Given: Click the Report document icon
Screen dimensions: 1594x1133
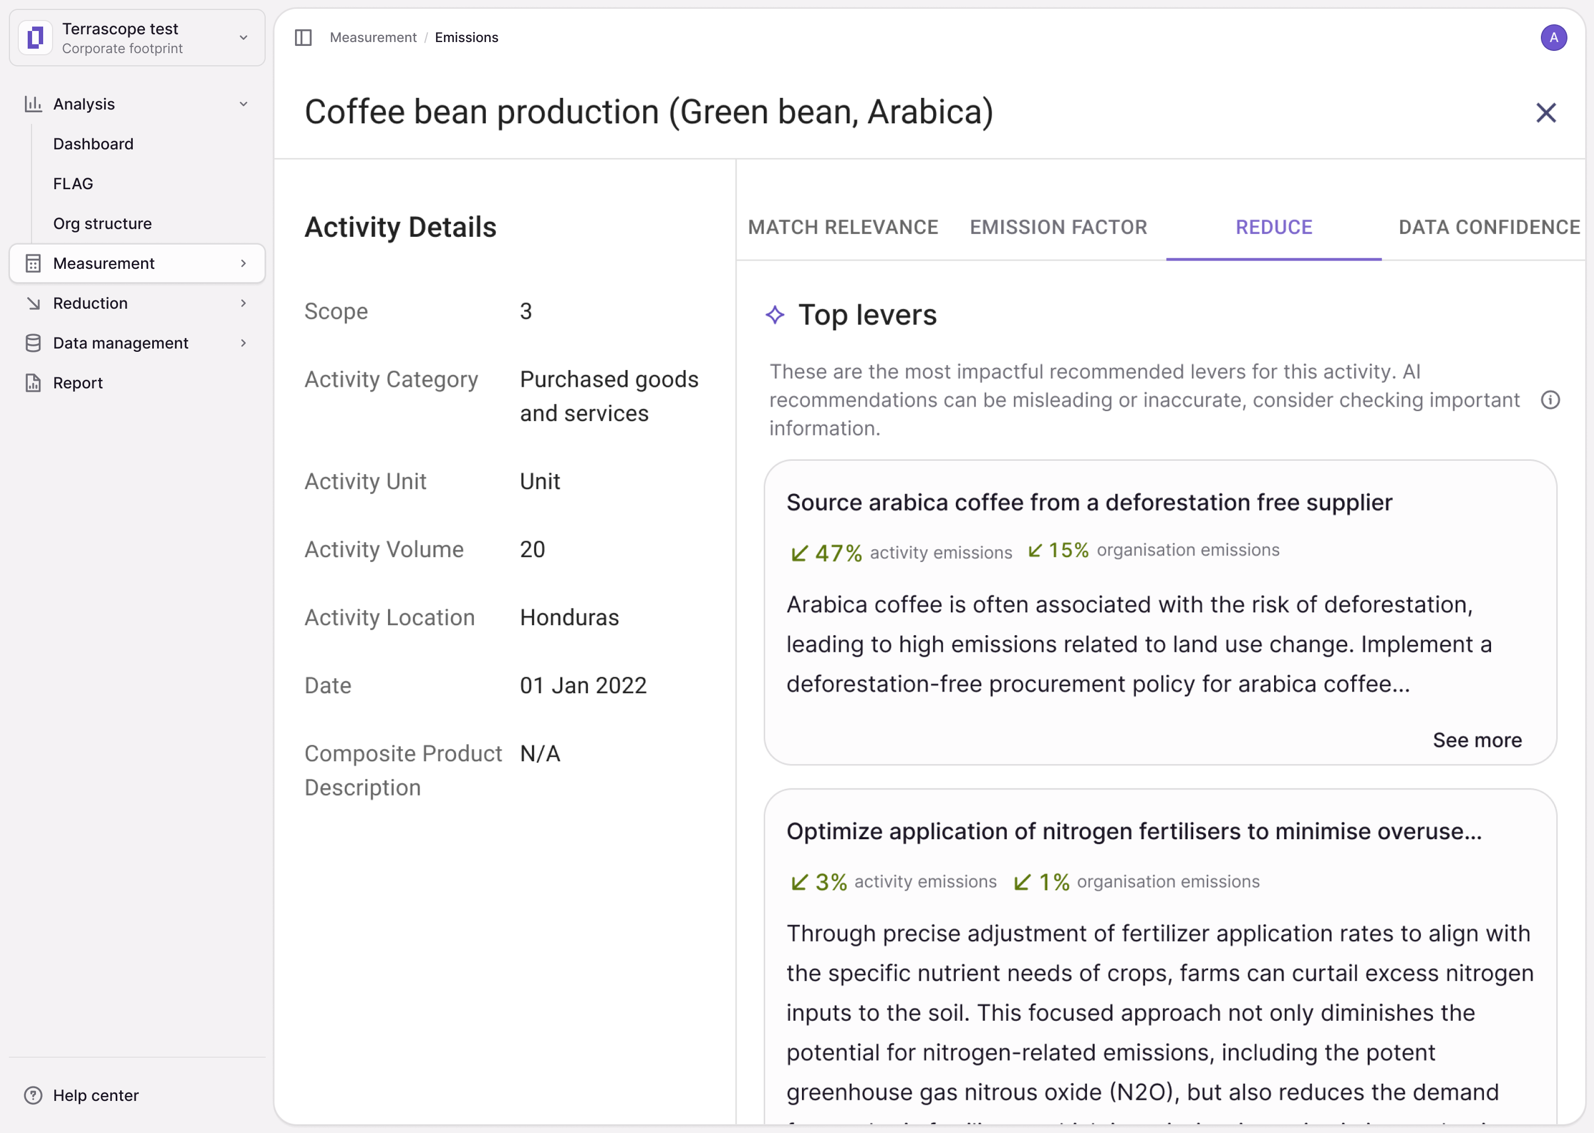Looking at the screenshot, I should point(33,382).
